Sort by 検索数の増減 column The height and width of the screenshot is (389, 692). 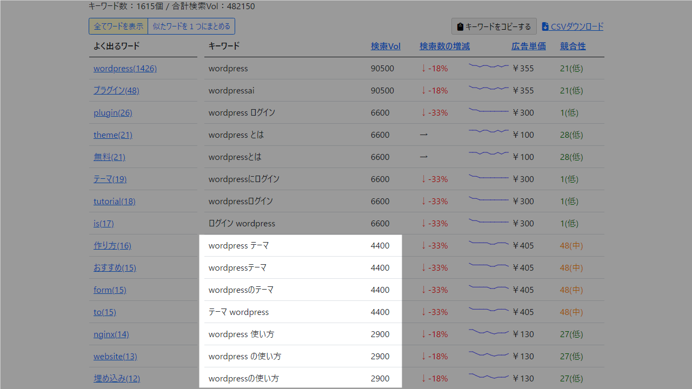[444, 46]
